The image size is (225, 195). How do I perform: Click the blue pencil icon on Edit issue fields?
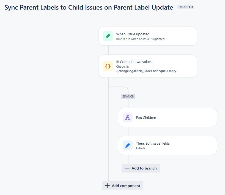click(128, 145)
